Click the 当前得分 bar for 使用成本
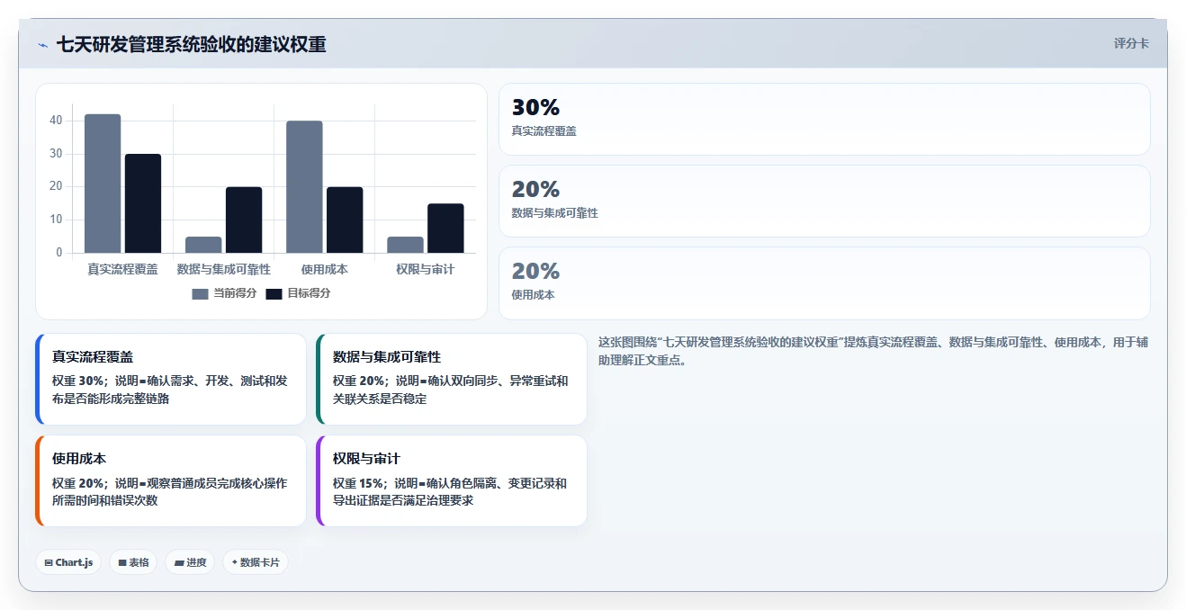The height and width of the screenshot is (610, 1186). click(304, 186)
